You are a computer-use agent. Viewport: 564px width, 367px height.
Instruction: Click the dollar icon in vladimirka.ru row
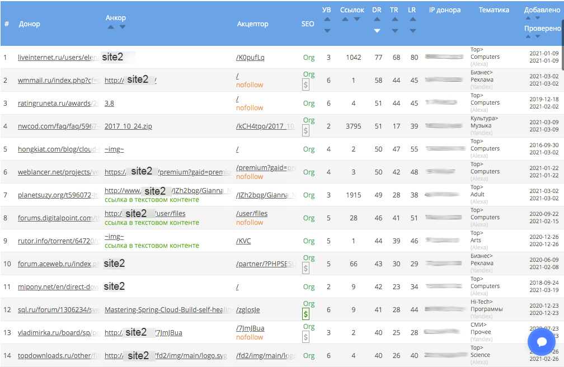click(x=305, y=337)
